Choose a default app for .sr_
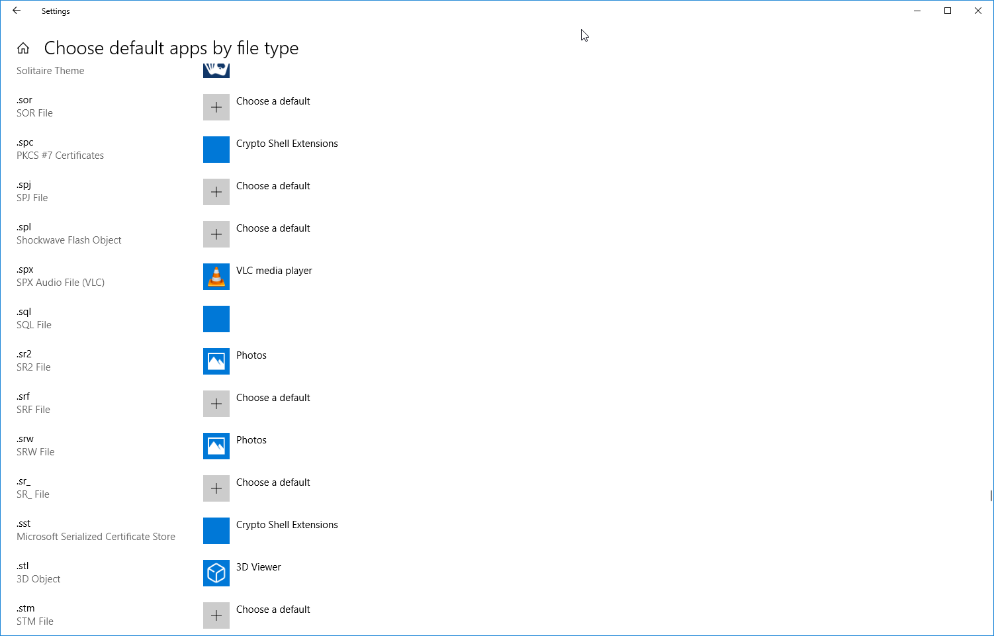 [273, 482]
